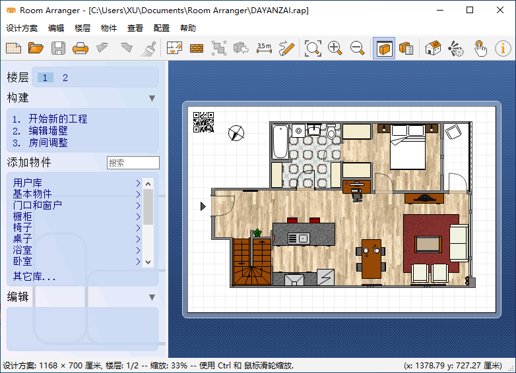The width and height of the screenshot is (516, 373).
Task: Open the 3D house view icon
Action: (433, 48)
